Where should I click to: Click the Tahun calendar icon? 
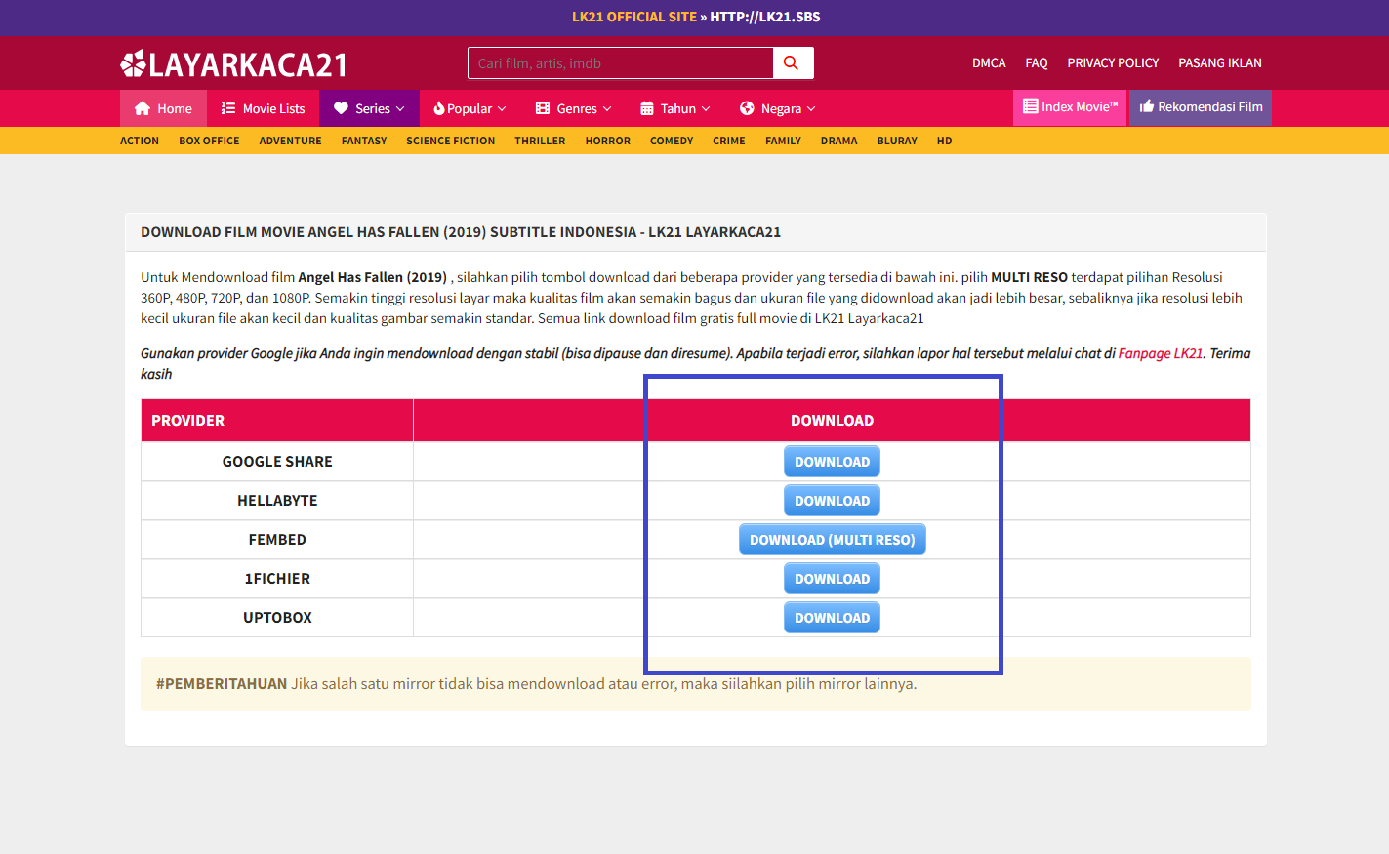tap(647, 108)
